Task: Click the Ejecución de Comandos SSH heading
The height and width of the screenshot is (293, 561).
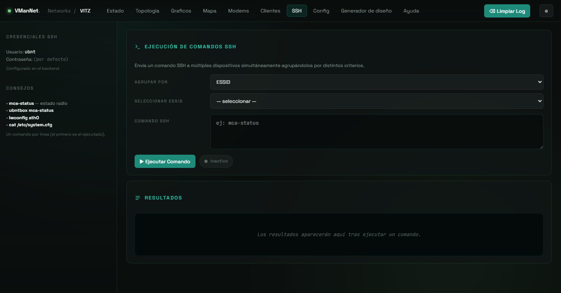Action: tap(190, 47)
